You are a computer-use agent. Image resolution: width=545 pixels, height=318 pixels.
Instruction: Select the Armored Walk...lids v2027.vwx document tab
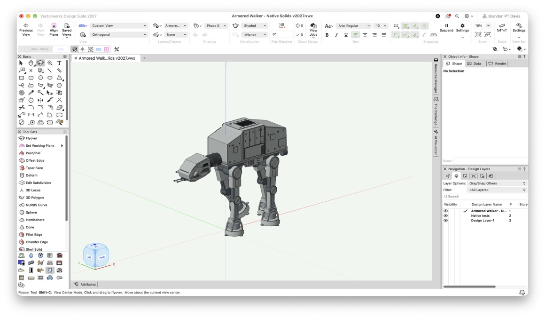(106, 58)
